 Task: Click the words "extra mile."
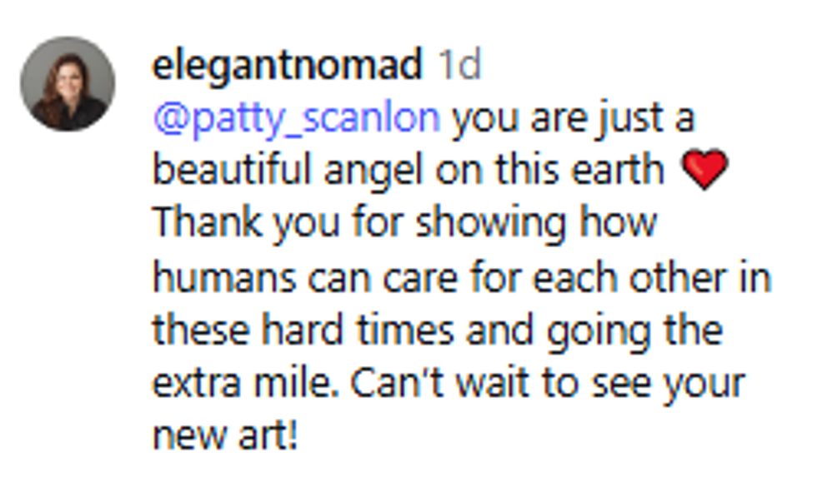pyautogui.click(x=243, y=382)
